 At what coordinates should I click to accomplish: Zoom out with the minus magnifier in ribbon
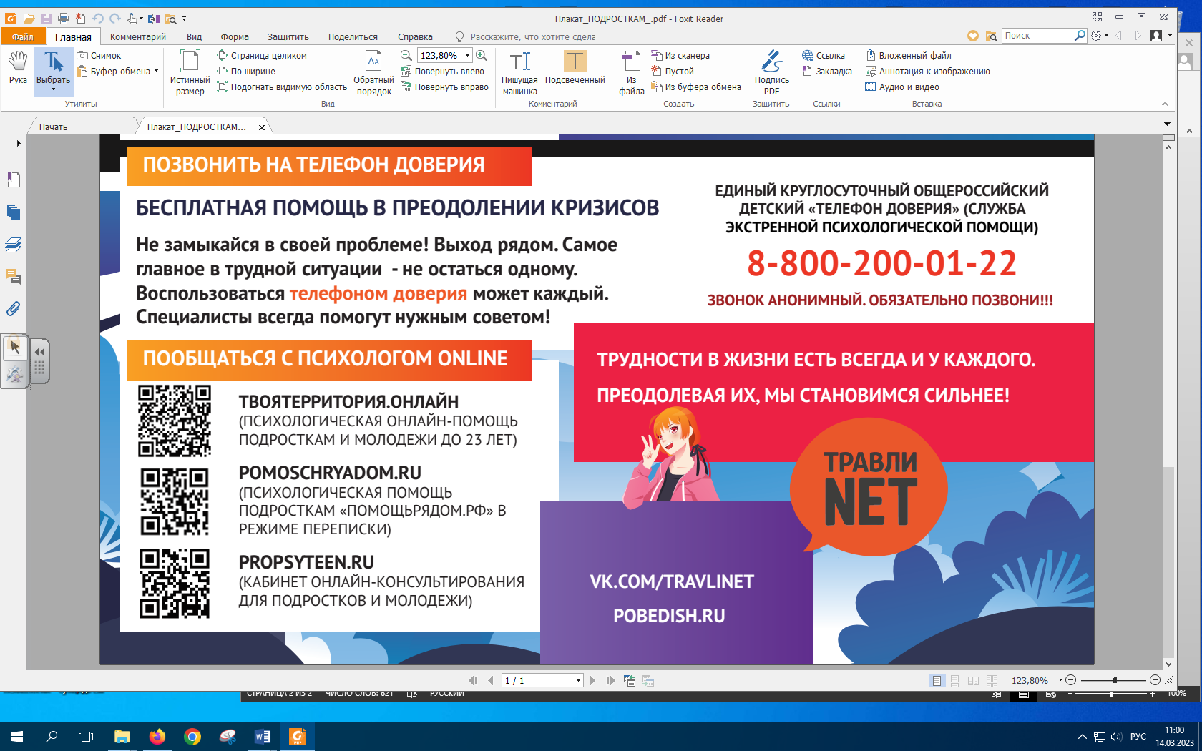point(406,55)
